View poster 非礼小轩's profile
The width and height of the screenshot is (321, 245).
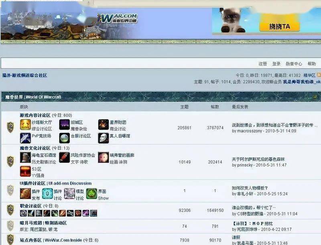coord(245,194)
